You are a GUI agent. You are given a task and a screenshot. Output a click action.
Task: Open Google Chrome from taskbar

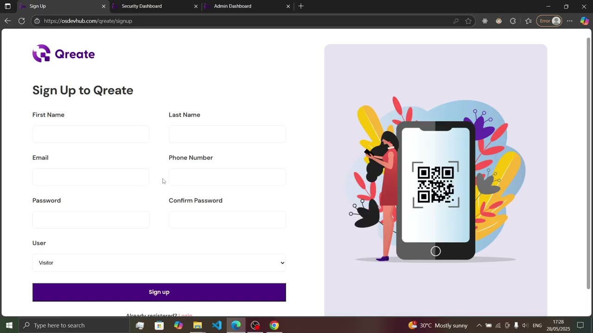(x=274, y=325)
